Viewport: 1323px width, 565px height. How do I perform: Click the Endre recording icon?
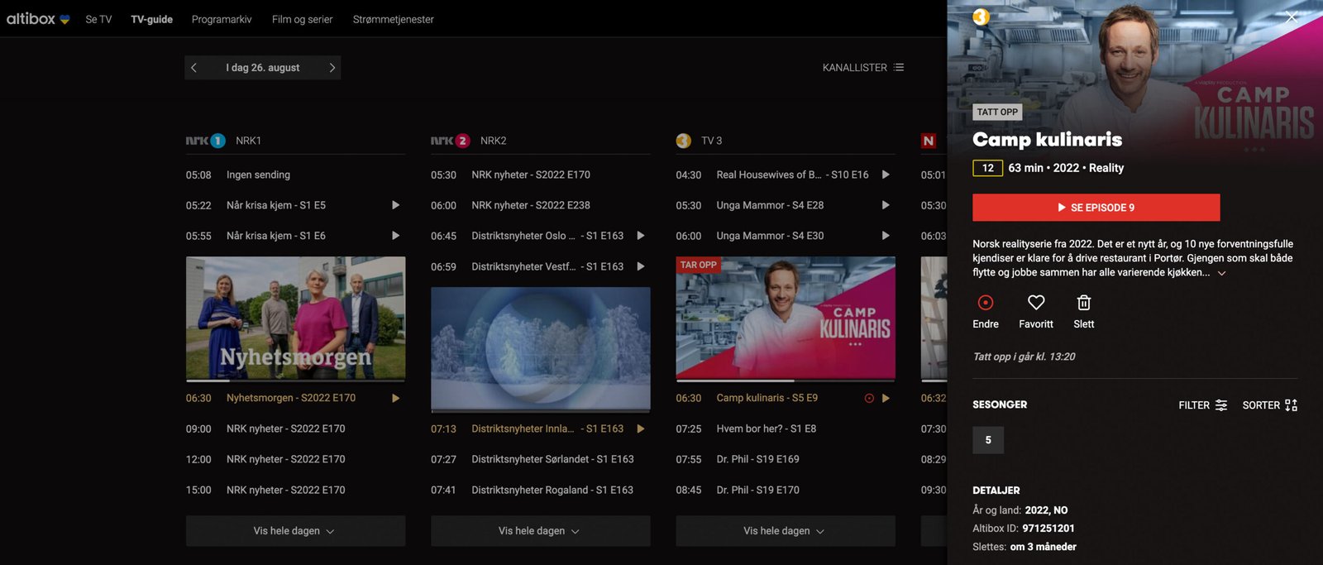(x=985, y=303)
